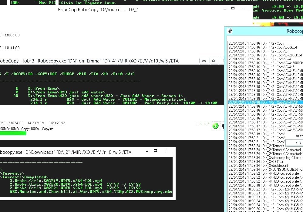Click the minimize icon on the Job 3 Robocopy window
This screenshot has height=212, width=303.
[x=204, y=61]
